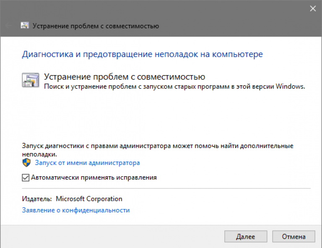Viewport: 322px width, 248px height.
Task: Click the window title "Устранение проблем с совместимостью"
Action: 96,26
